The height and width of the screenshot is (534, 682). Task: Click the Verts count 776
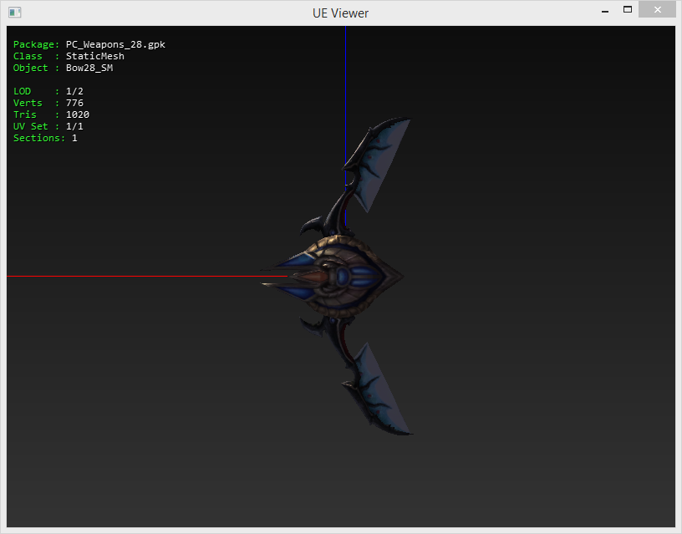coord(74,103)
